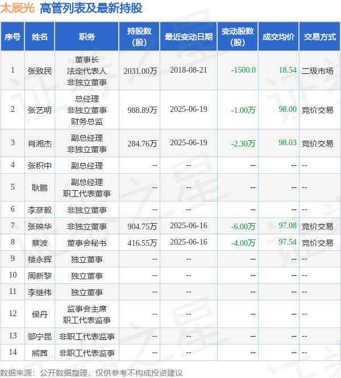Viewport: 341px width, 378px height.
Task: Click the change value -1.00万
Action: point(243,110)
